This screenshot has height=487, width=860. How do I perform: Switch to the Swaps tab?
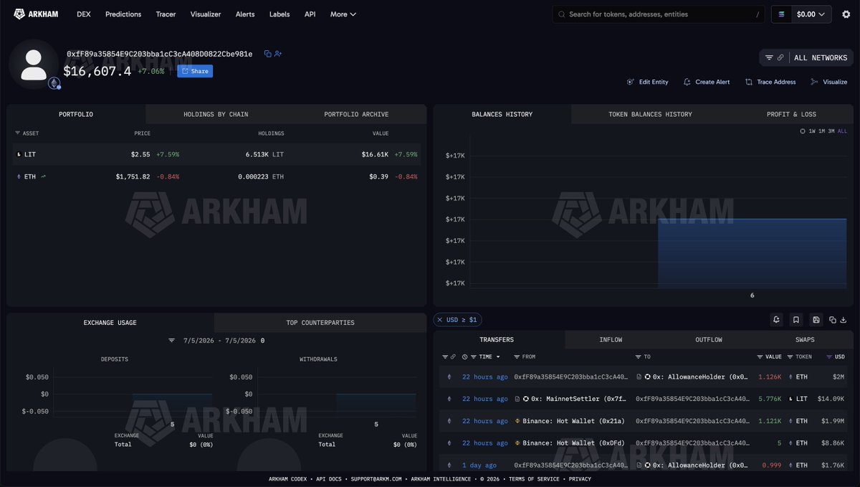tap(805, 340)
